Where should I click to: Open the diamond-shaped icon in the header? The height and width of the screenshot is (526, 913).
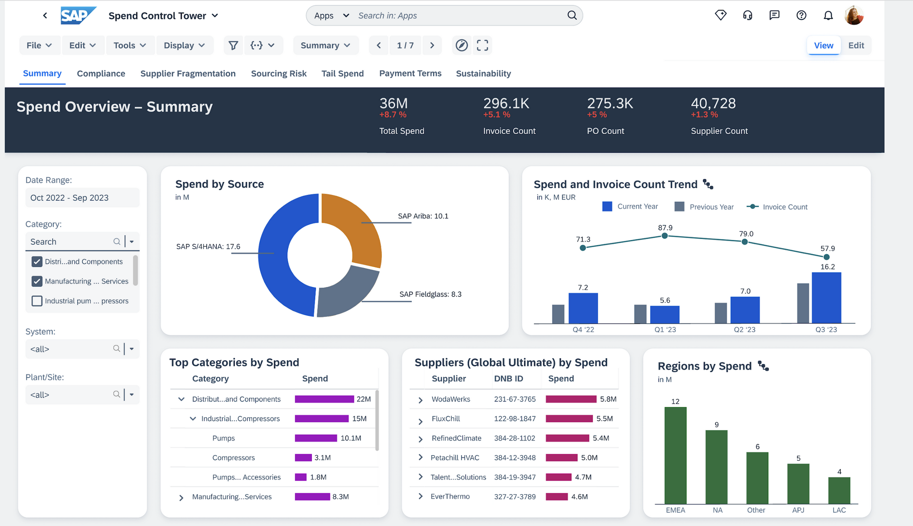pos(721,15)
